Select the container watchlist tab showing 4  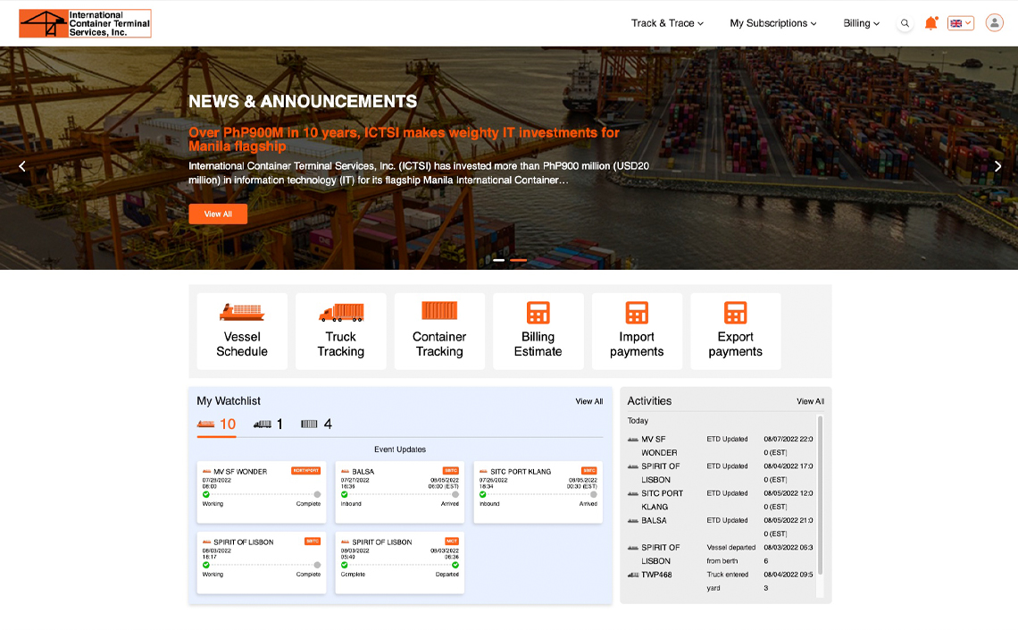tap(313, 424)
